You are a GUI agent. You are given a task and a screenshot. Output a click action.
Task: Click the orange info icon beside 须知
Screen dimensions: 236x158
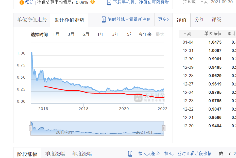(22, 2)
